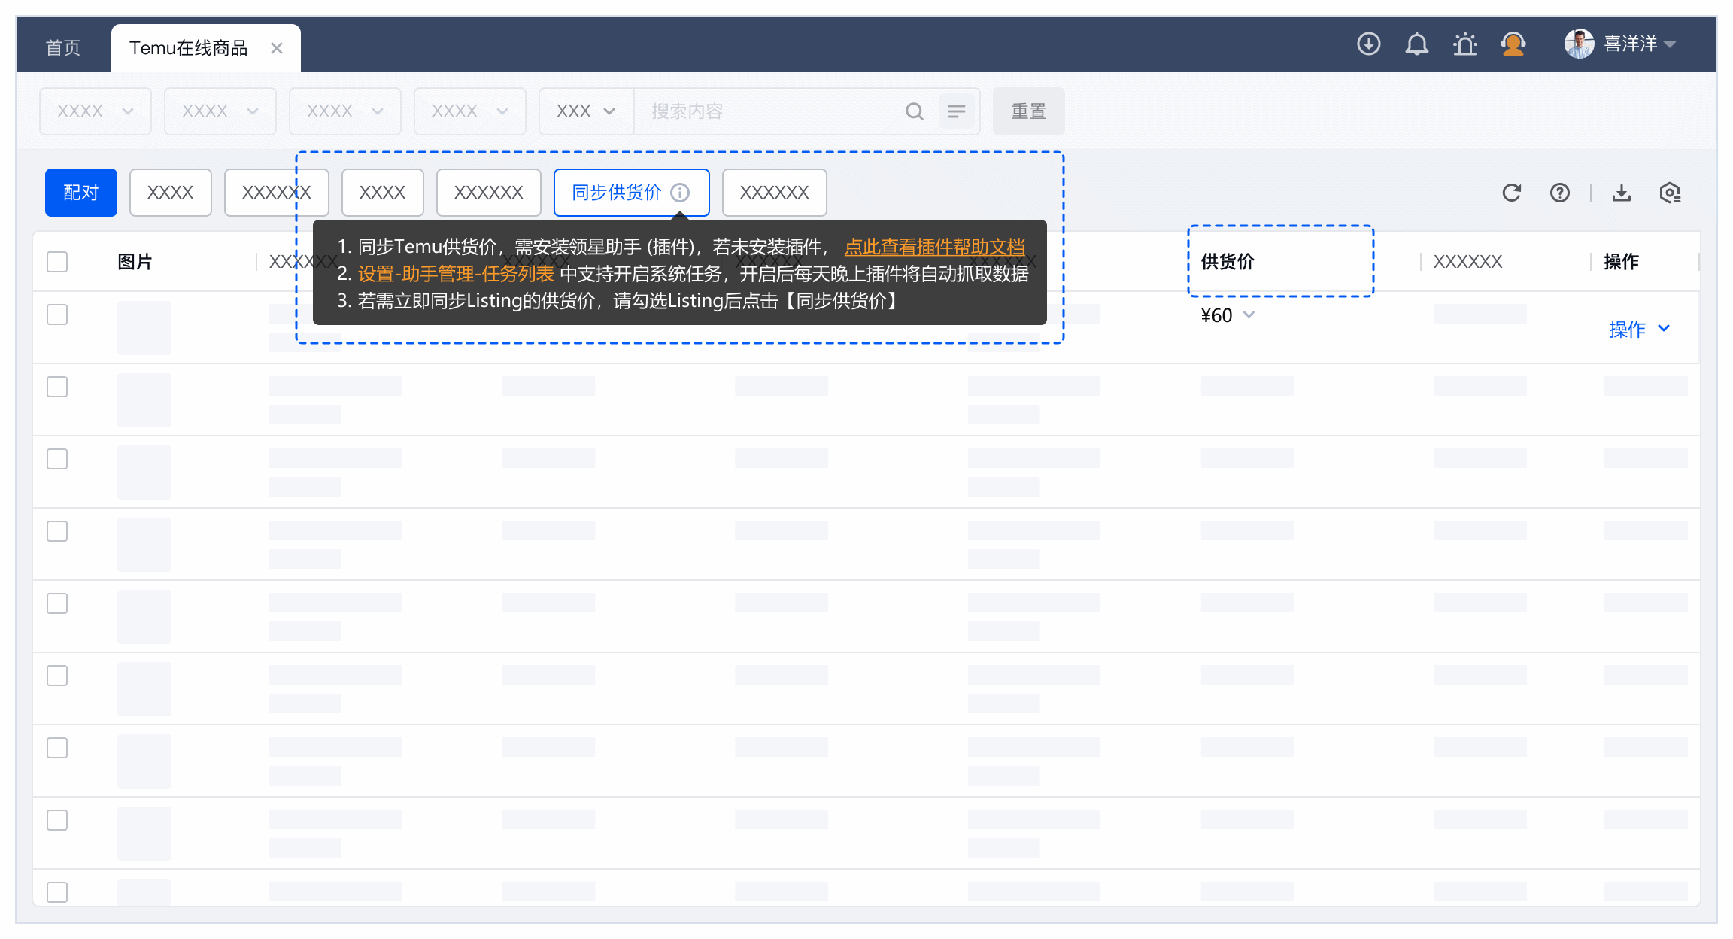
Task: Expand the first XXXX filter dropdown
Action: tap(96, 111)
